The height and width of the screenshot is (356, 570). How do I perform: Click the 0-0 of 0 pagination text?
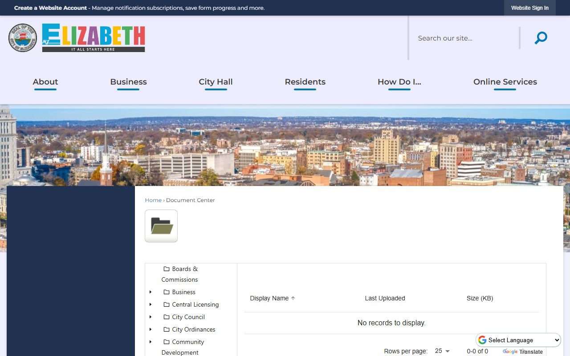[x=477, y=351]
